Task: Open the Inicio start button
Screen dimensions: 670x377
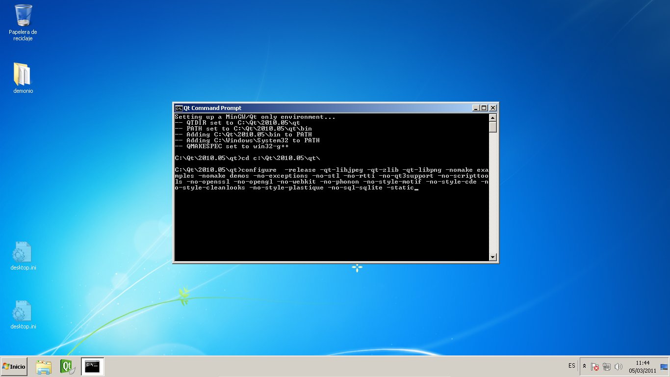Action: pos(14,367)
